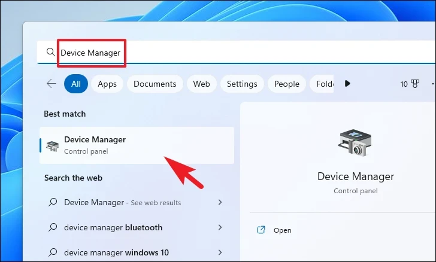Click Device Manager title in preview pane

[x=356, y=176]
